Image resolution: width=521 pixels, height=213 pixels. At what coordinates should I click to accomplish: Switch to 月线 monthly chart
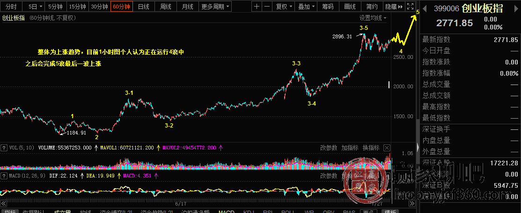[x=188, y=6]
